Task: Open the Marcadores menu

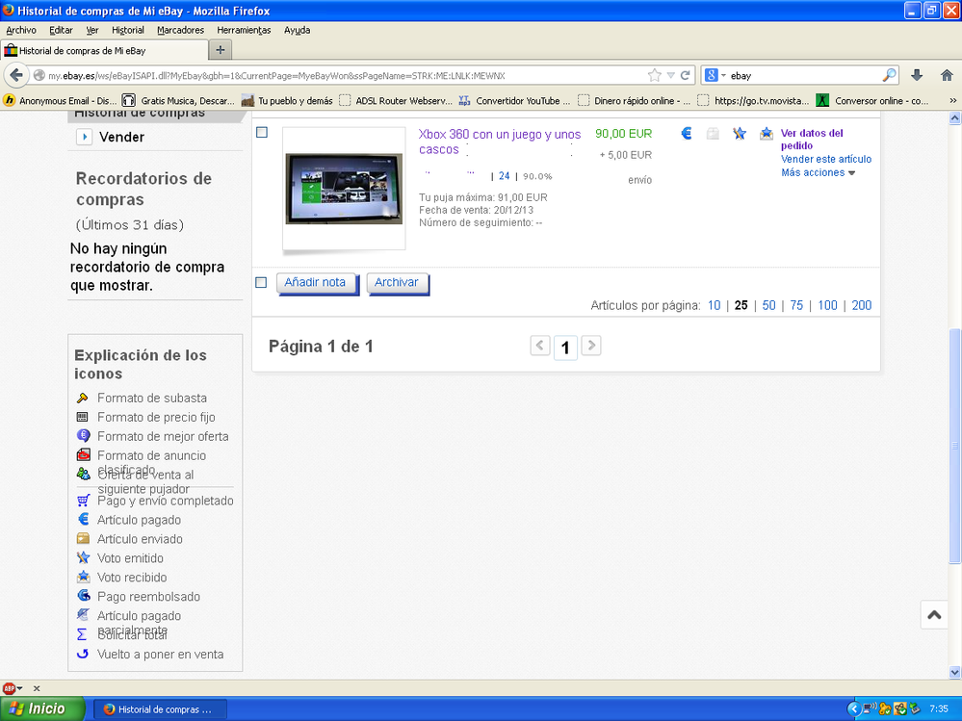Action: click(180, 30)
